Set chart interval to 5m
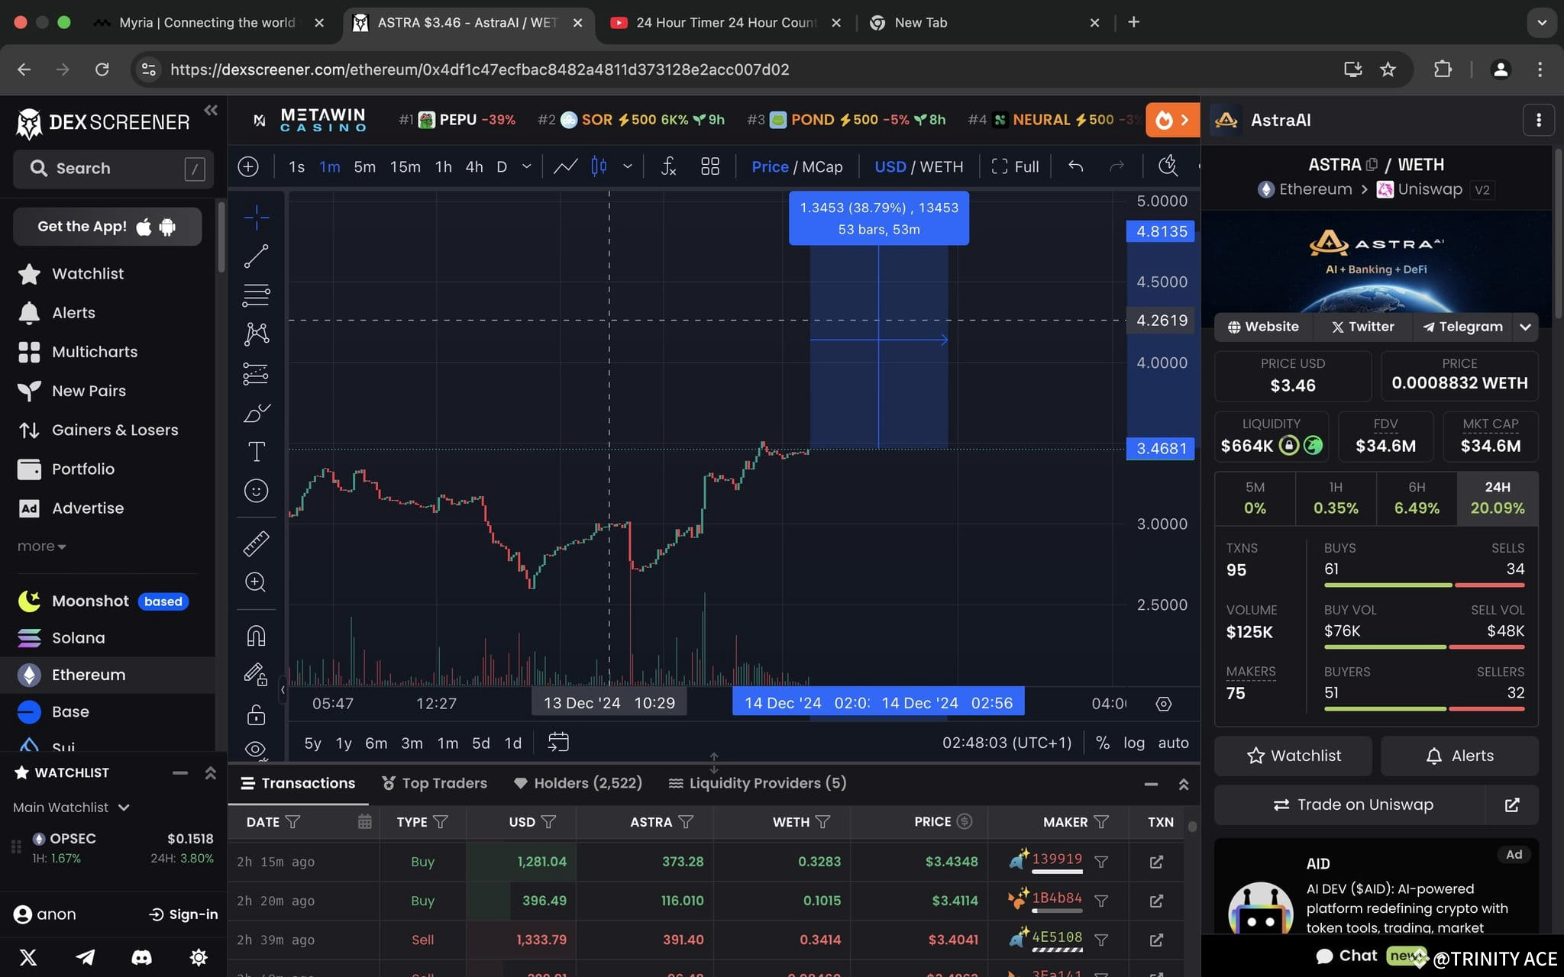This screenshot has width=1564, height=977. [x=364, y=166]
